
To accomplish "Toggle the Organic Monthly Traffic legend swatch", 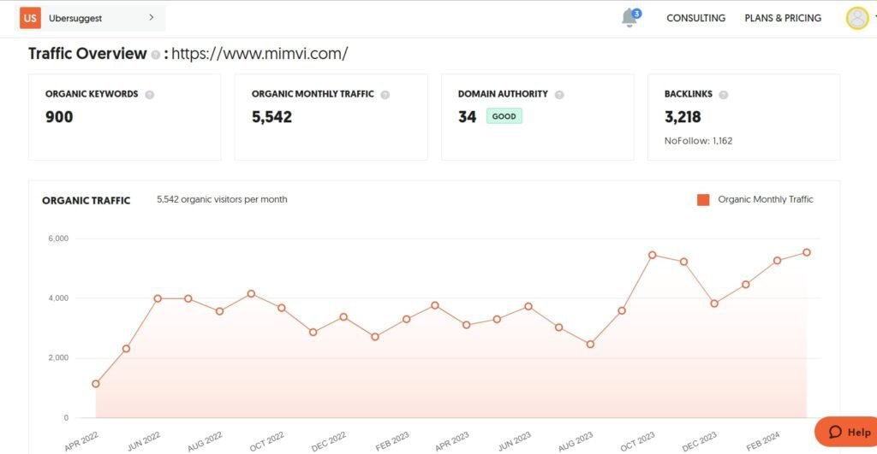I will 703,200.
